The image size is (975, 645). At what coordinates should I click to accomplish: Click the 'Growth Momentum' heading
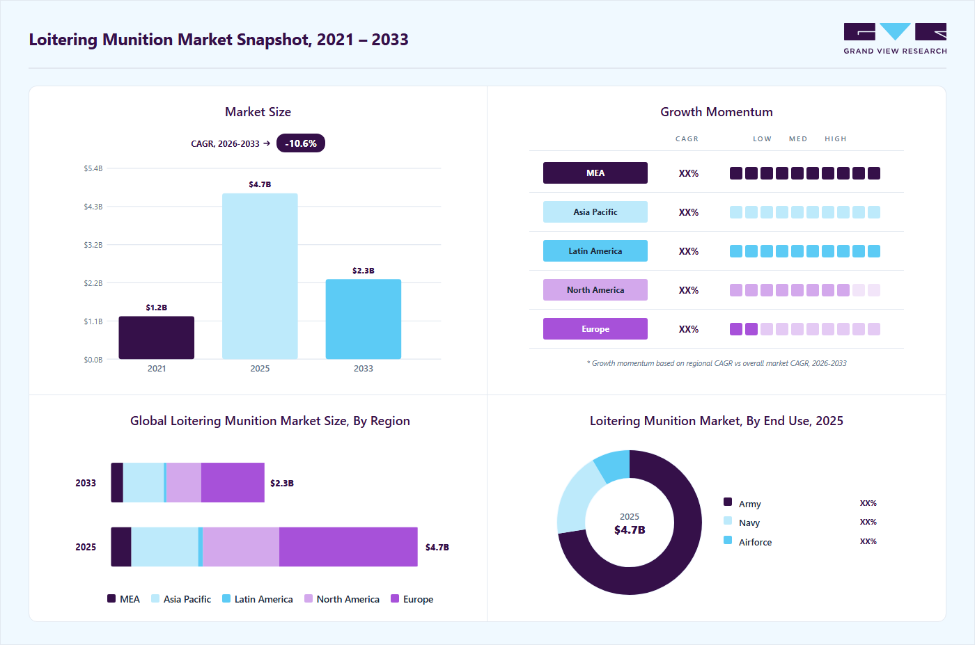point(717,112)
